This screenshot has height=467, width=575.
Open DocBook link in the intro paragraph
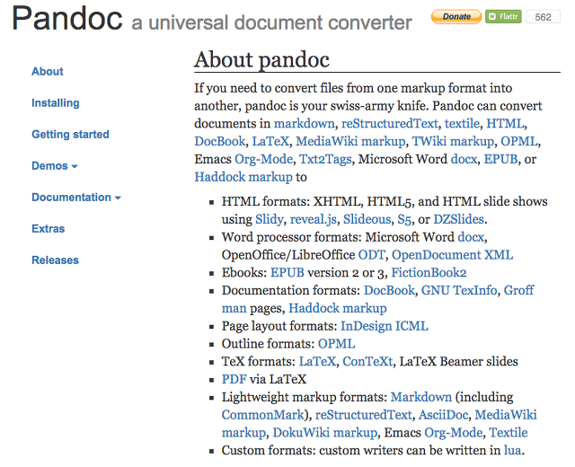tap(219, 141)
